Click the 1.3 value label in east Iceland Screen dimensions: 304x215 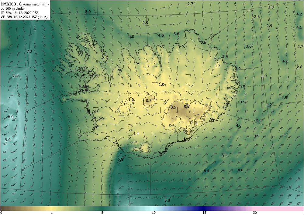point(218,66)
